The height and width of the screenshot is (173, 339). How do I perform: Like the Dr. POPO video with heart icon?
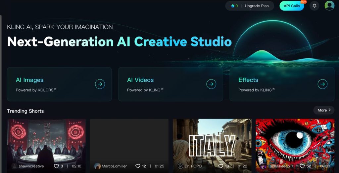[220, 166]
